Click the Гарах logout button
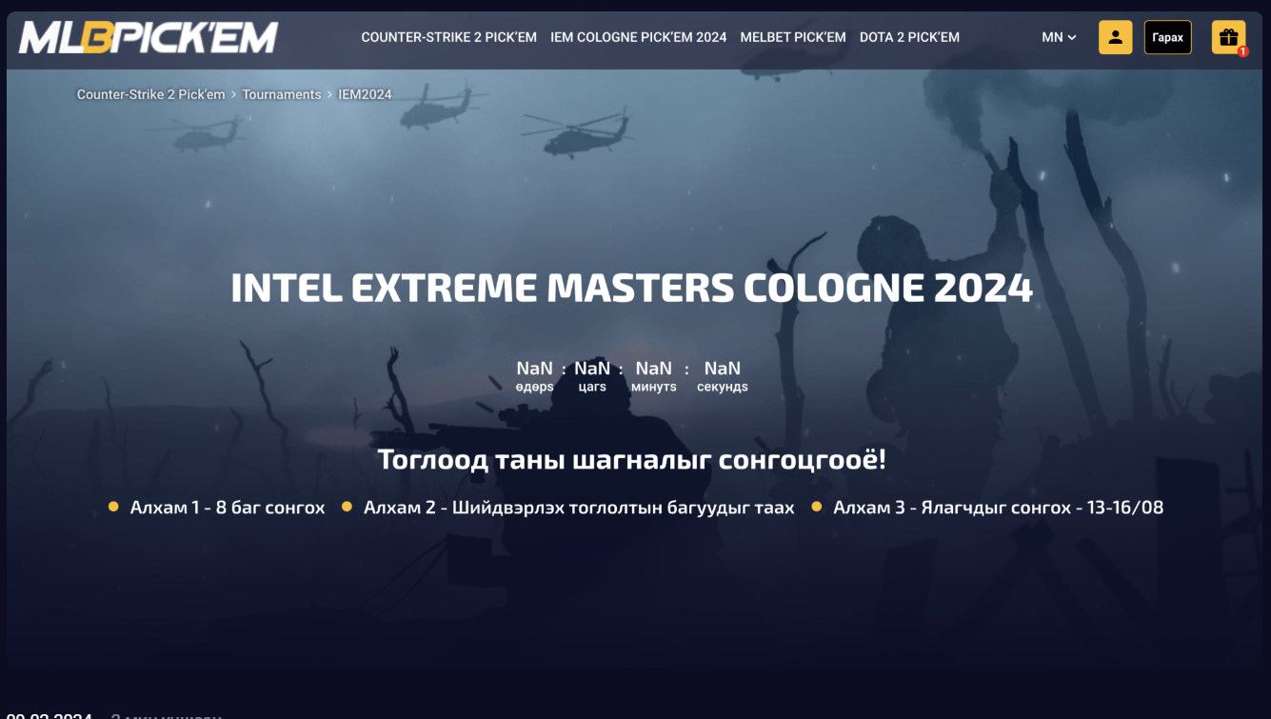 [x=1167, y=37]
